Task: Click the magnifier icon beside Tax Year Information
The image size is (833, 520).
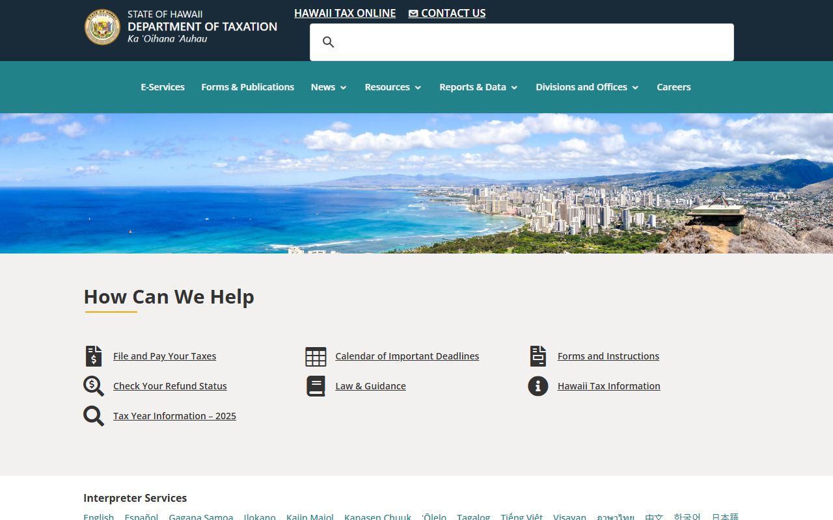Action: pyautogui.click(x=94, y=416)
